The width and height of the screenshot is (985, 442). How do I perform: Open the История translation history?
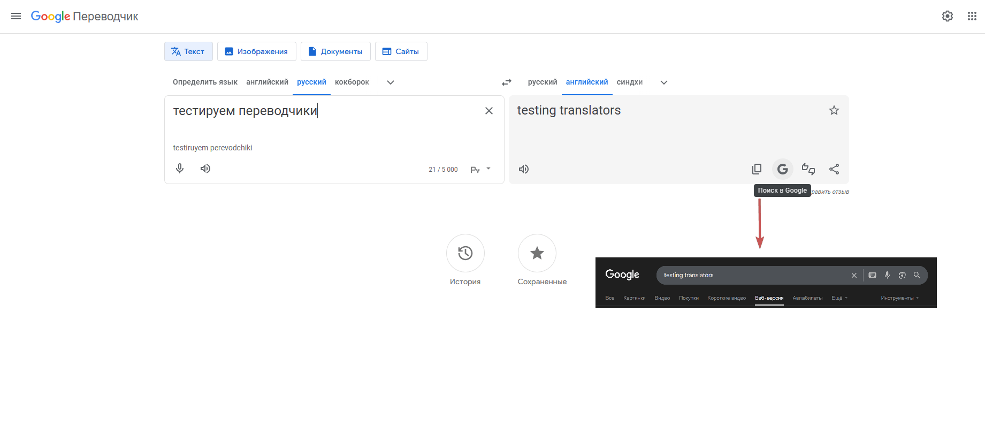[465, 260]
